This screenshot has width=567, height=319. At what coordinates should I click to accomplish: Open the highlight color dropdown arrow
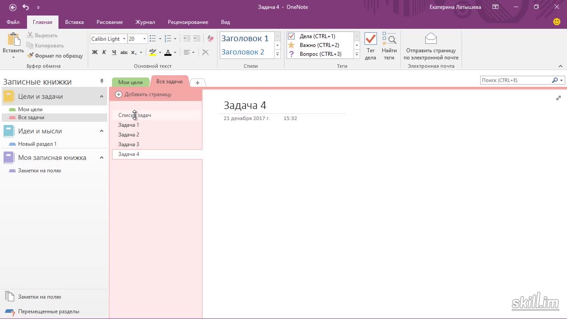click(x=160, y=52)
